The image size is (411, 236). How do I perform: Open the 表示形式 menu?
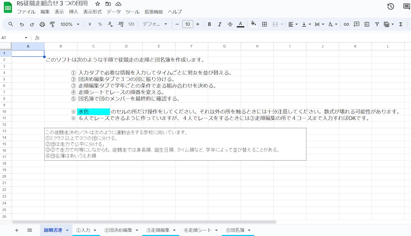click(92, 12)
